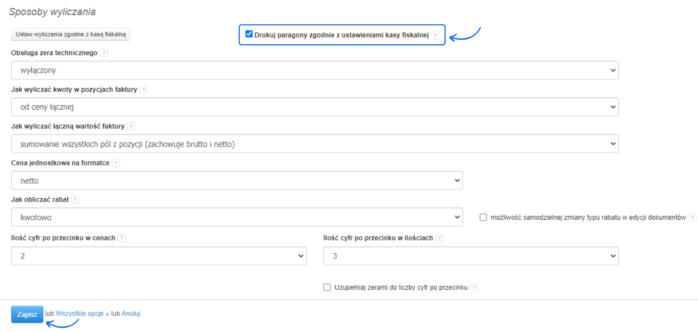Open the 'od ceny łącznej' dropdown

[315, 107]
